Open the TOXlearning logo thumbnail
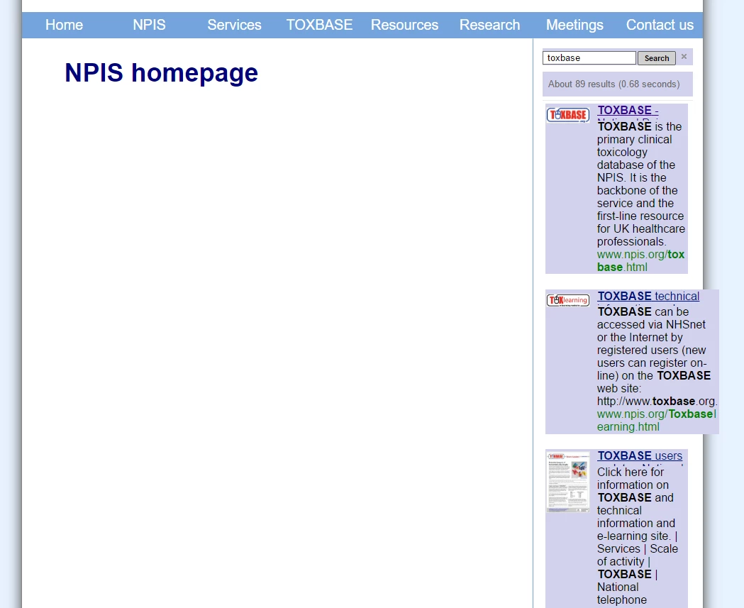 (x=568, y=300)
